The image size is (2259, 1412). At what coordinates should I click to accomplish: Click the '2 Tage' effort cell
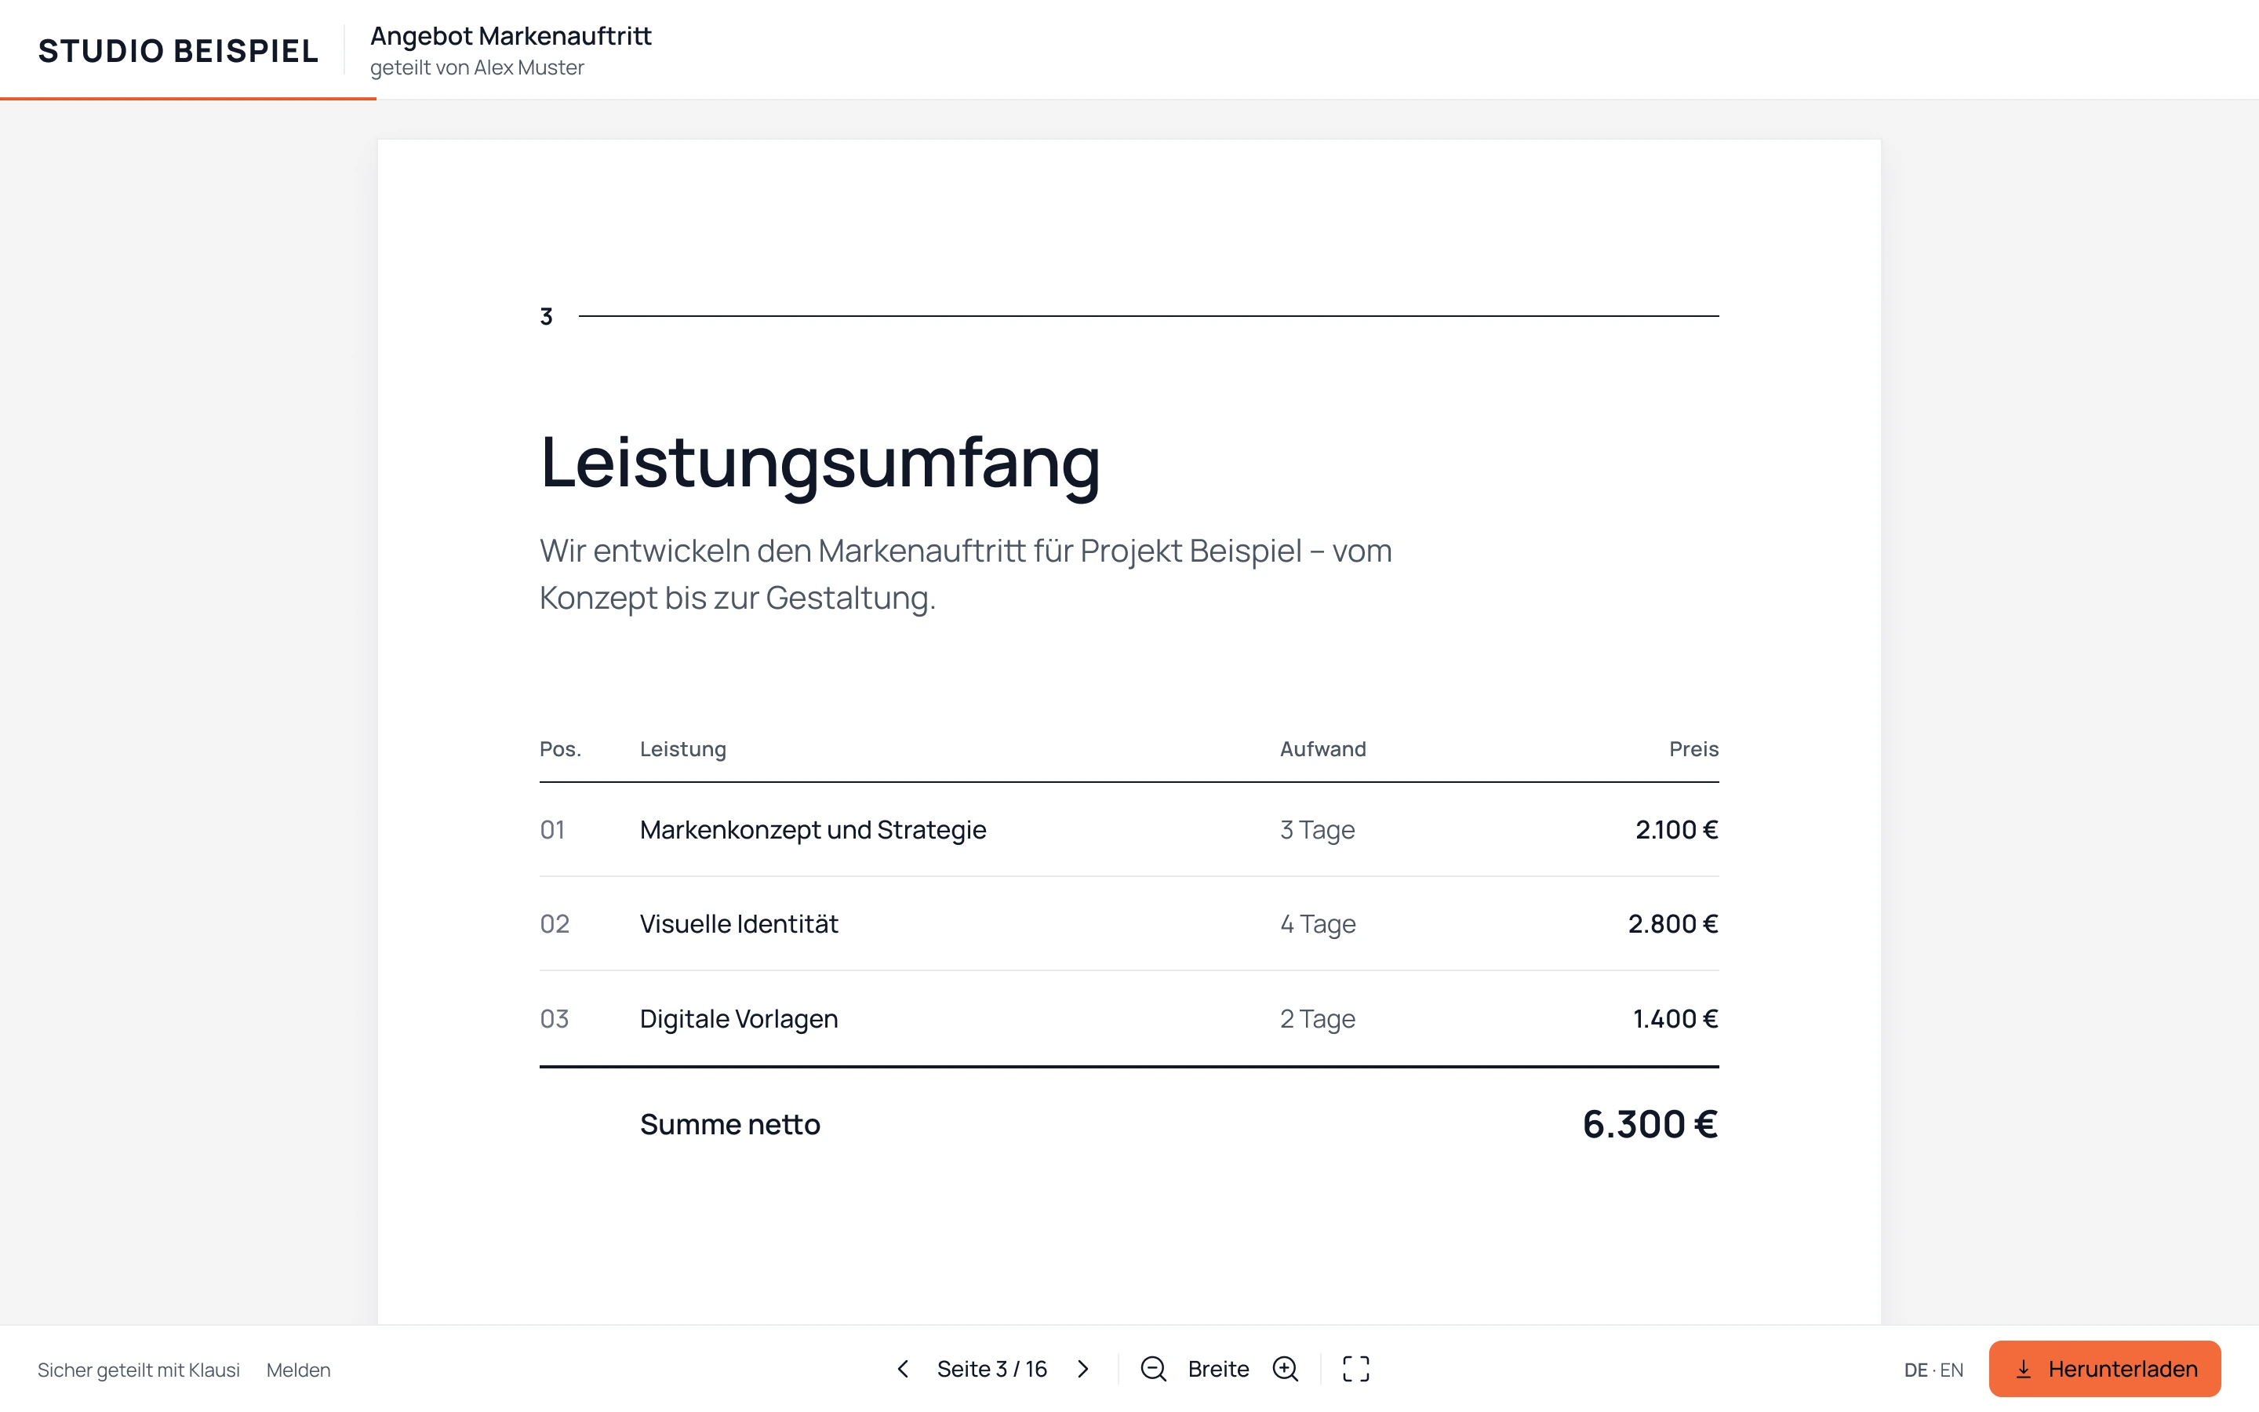pyautogui.click(x=1317, y=1018)
